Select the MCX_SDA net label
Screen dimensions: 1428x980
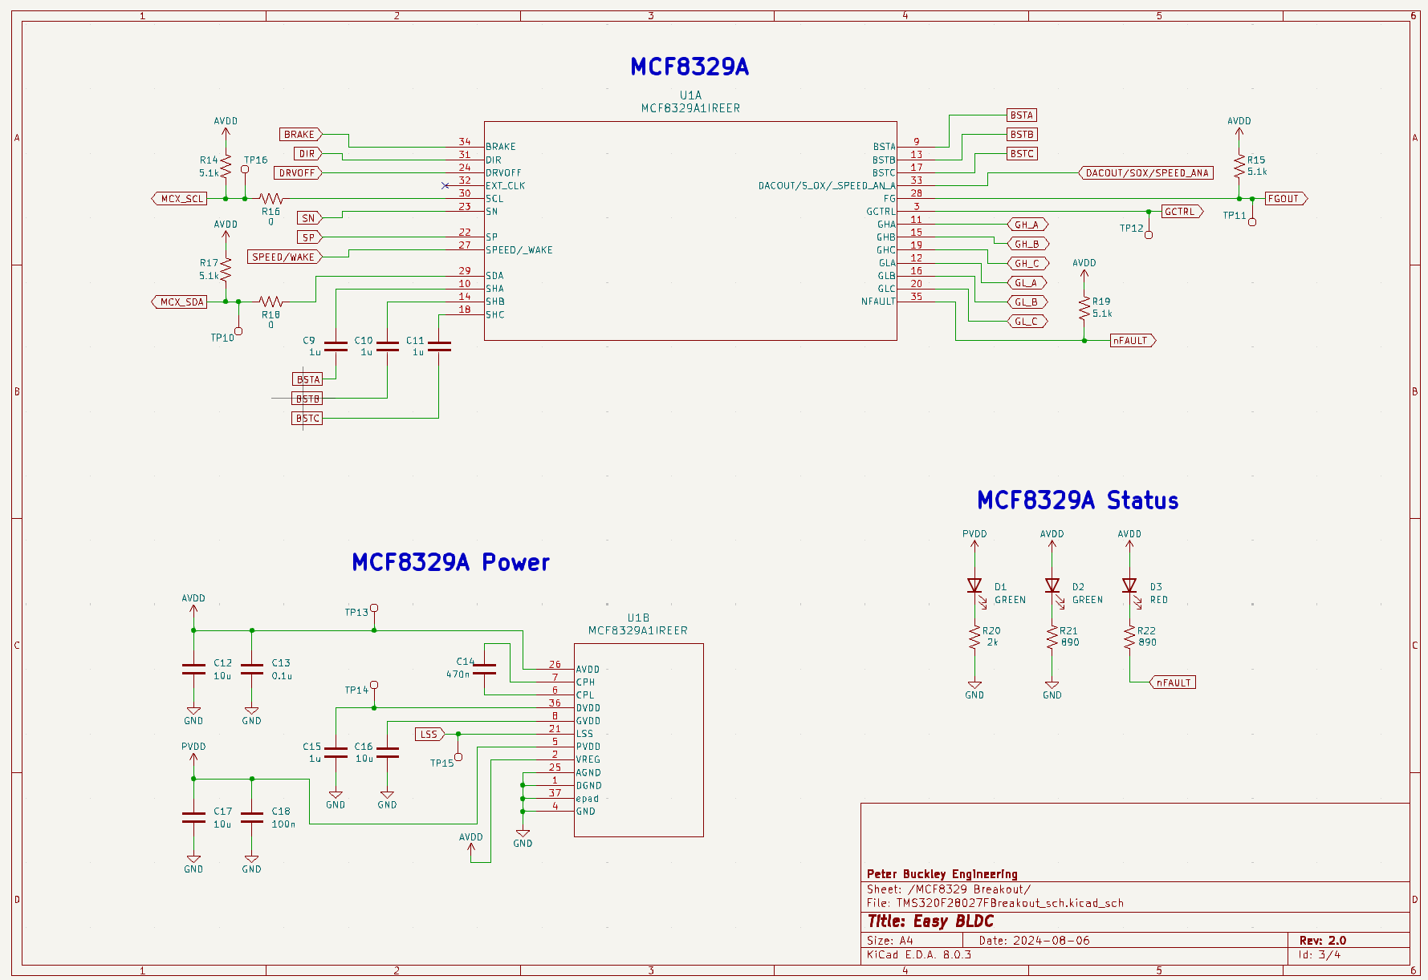(x=180, y=302)
